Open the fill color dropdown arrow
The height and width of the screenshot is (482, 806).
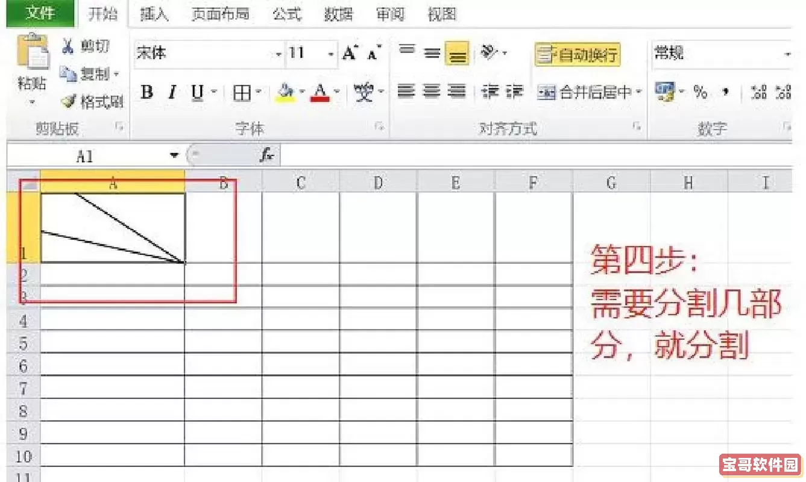coord(302,92)
